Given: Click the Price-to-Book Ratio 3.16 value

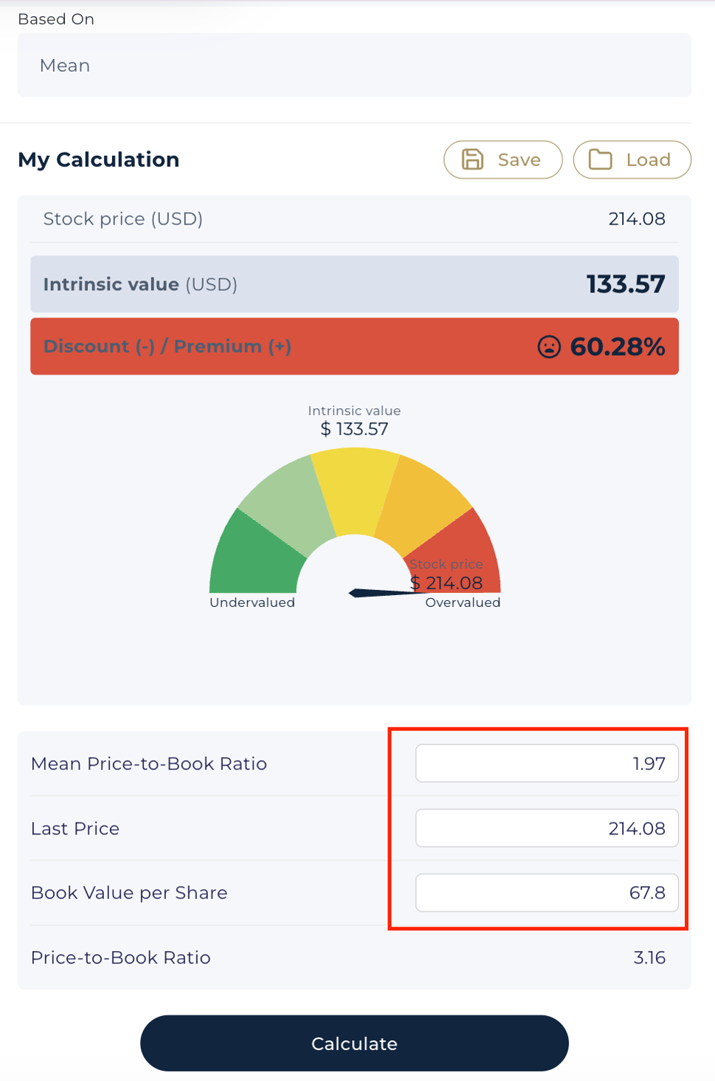Looking at the screenshot, I should [649, 957].
